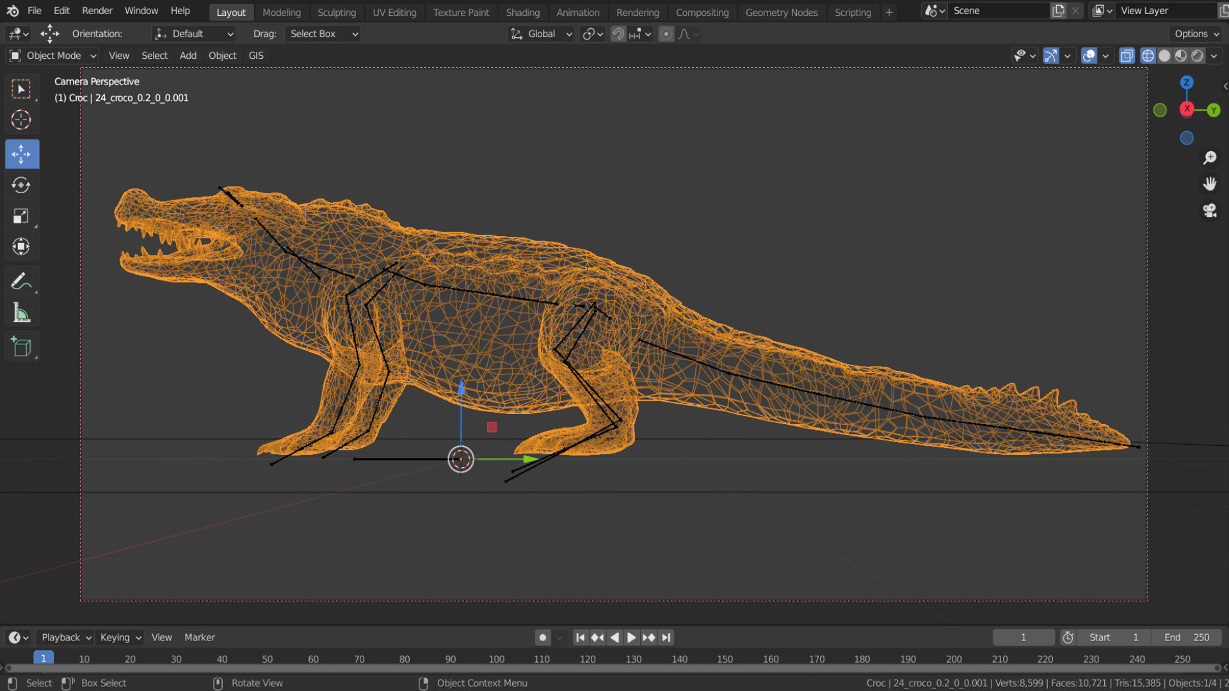This screenshot has height=691, width=1229.
Task: Click the pan hand icon
Action: (x=1209, y=184)
